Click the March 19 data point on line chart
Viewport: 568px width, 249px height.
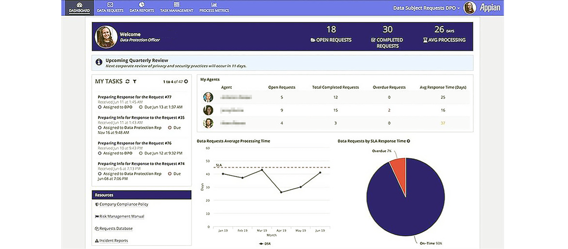(262, 170)
